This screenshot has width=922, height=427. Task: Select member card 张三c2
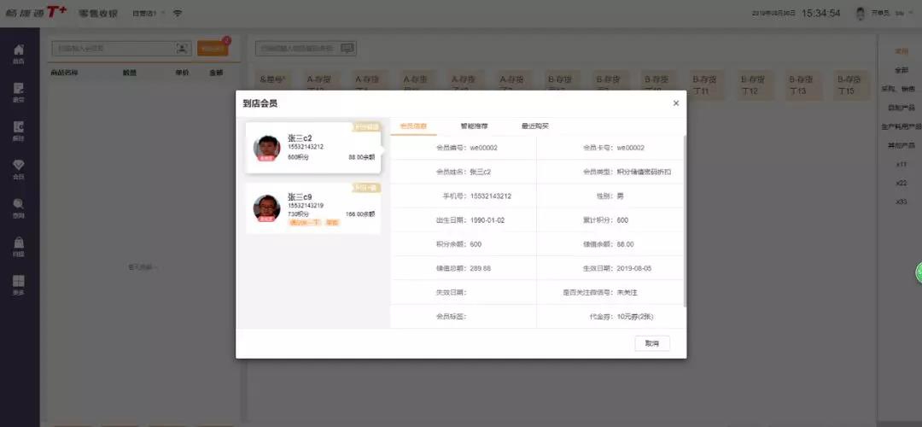(x=313, y=147)
